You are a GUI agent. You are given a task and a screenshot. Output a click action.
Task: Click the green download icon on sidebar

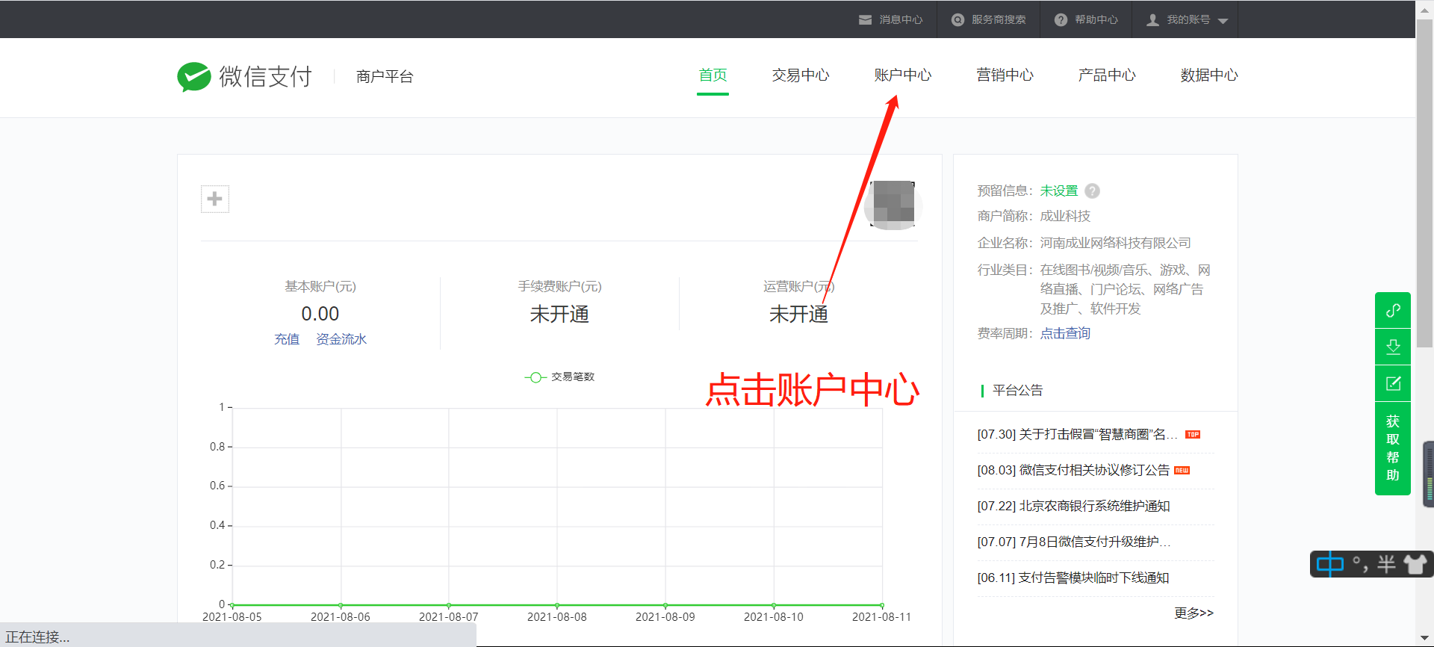1393,347
